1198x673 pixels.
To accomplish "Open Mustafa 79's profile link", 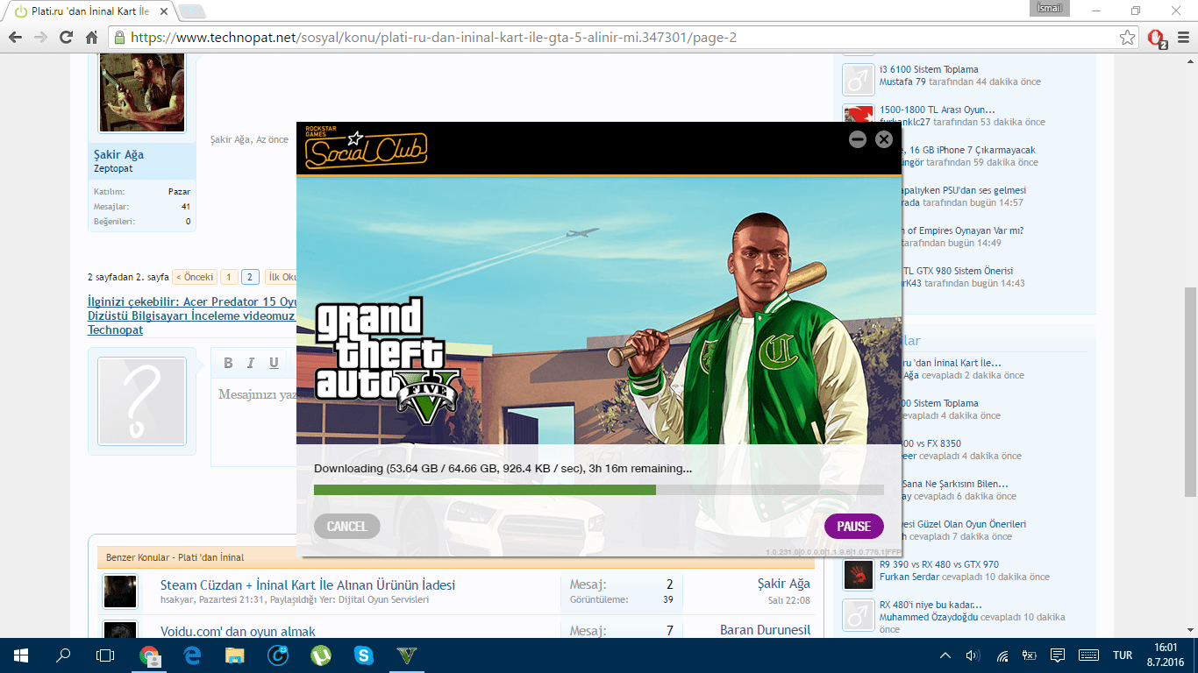I will [x=902, y=81].
